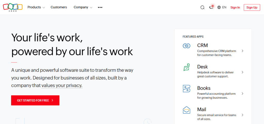Click the CRM chain-link icon
The image size is (264, 124).
(x=187, y=46)
